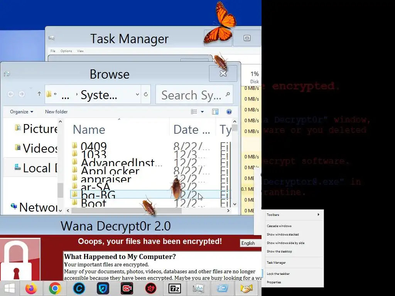Open the red gear taskbar app
The width and height of the screenshot is (395, 296).
[151, 288]
